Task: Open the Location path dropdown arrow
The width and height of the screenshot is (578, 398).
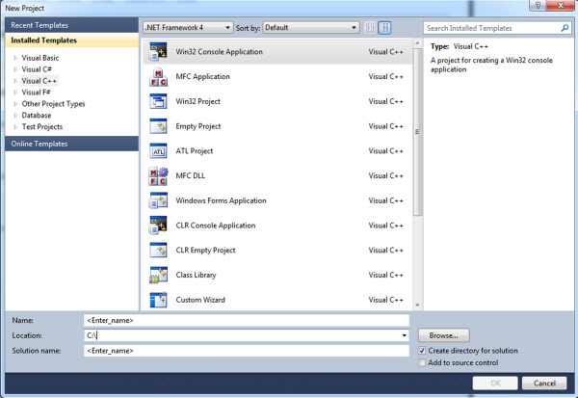Action: pos(404,335)
